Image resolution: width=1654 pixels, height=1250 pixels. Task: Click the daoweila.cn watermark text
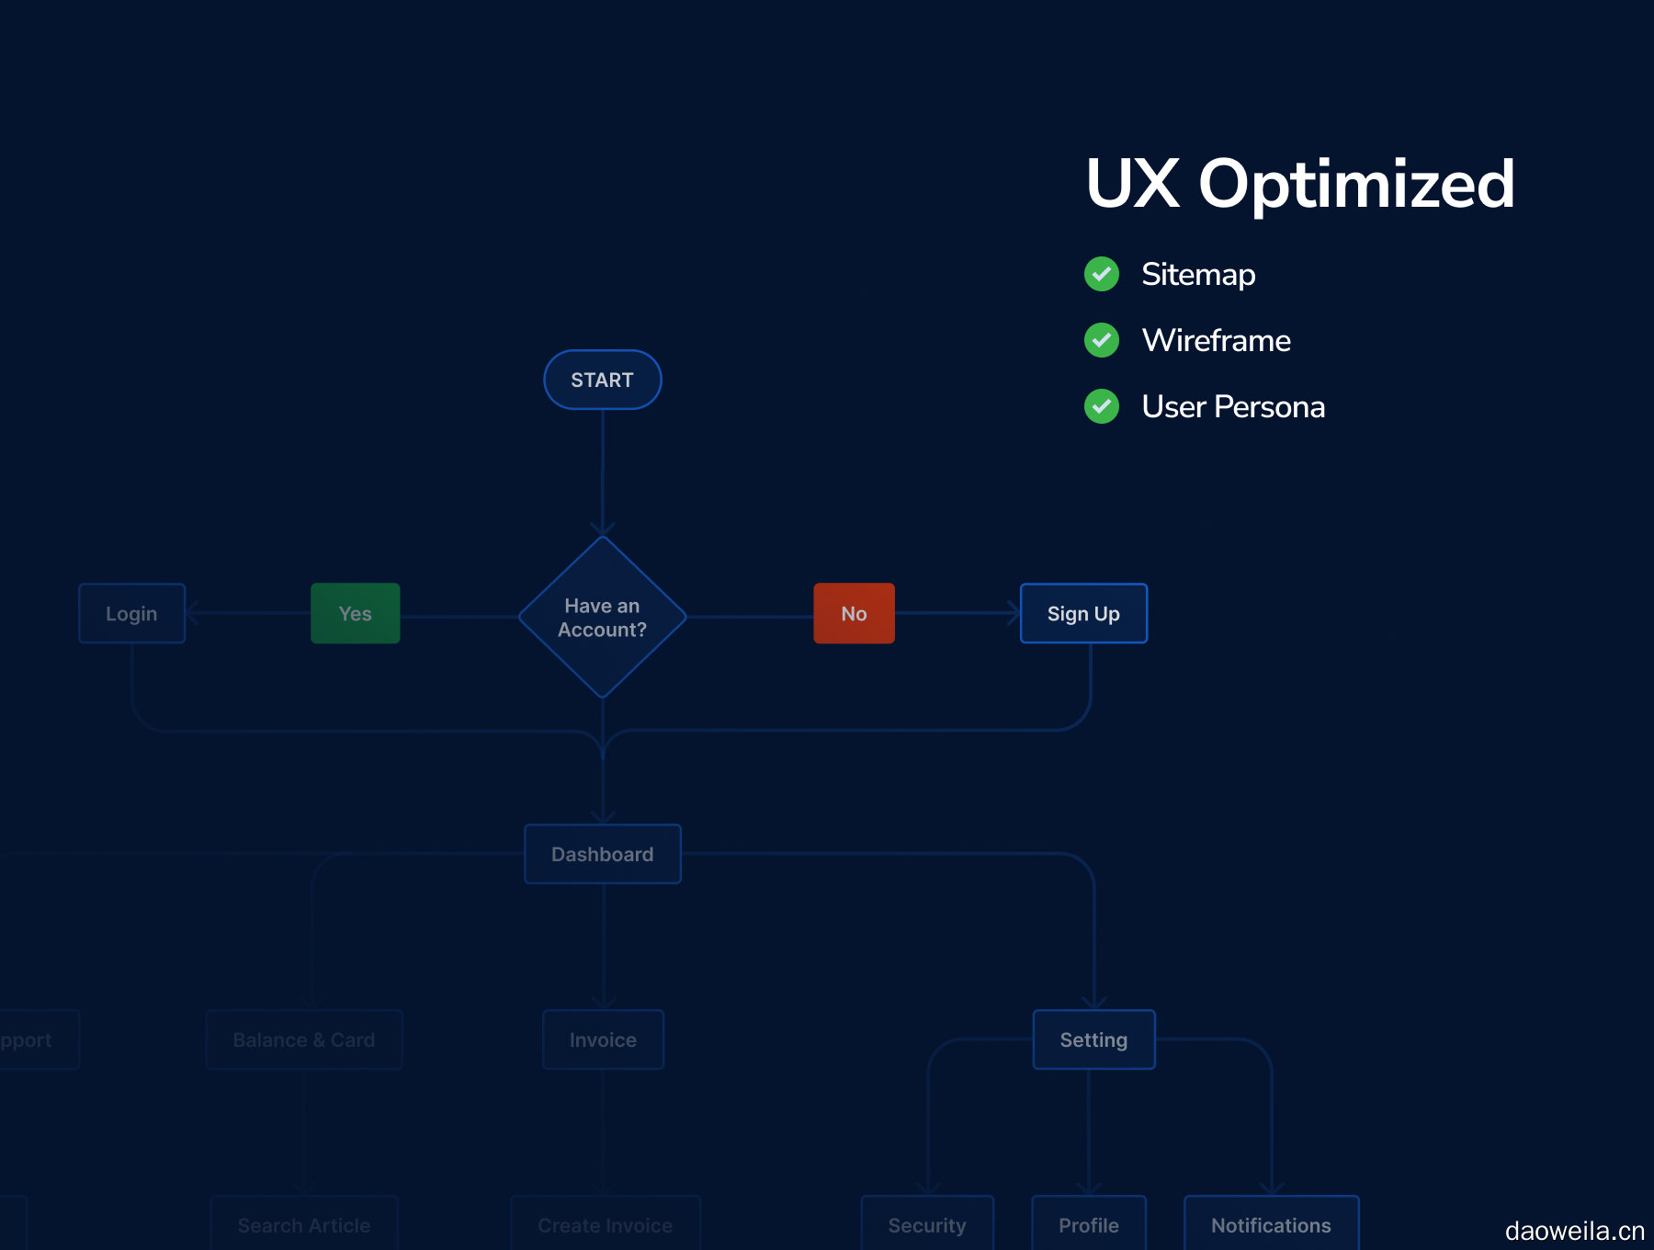(1574, 1231)
